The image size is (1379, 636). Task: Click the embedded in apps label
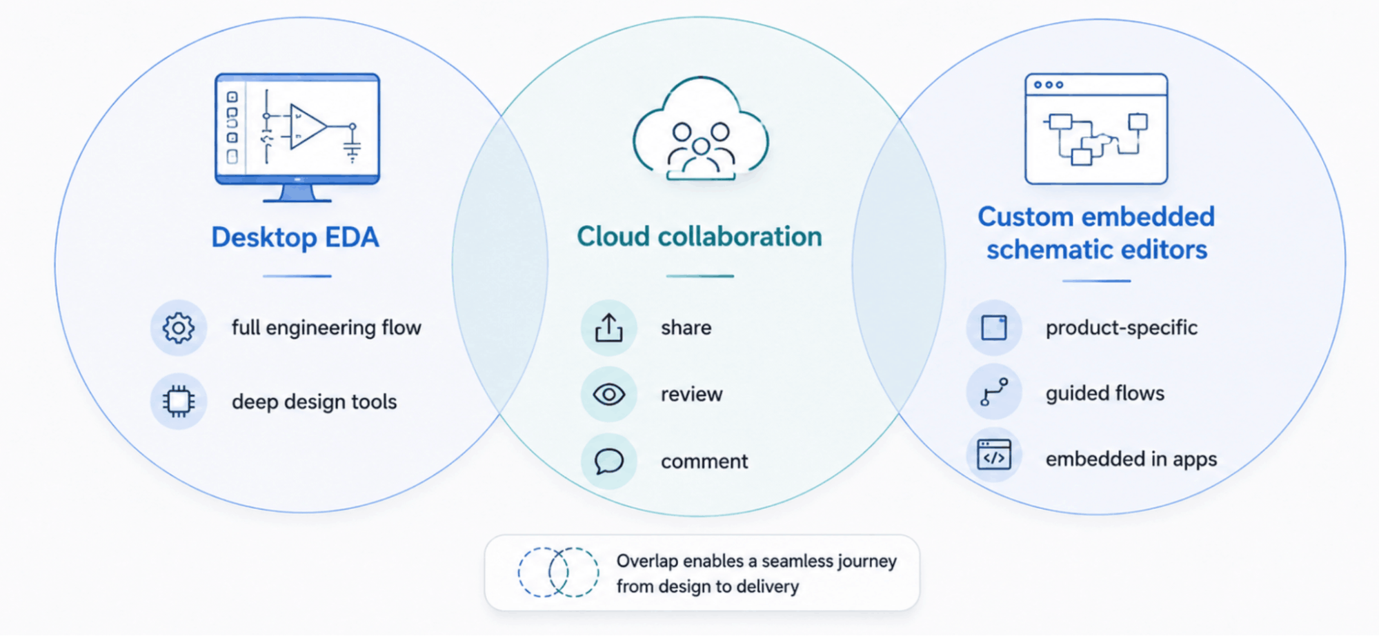1131,459
